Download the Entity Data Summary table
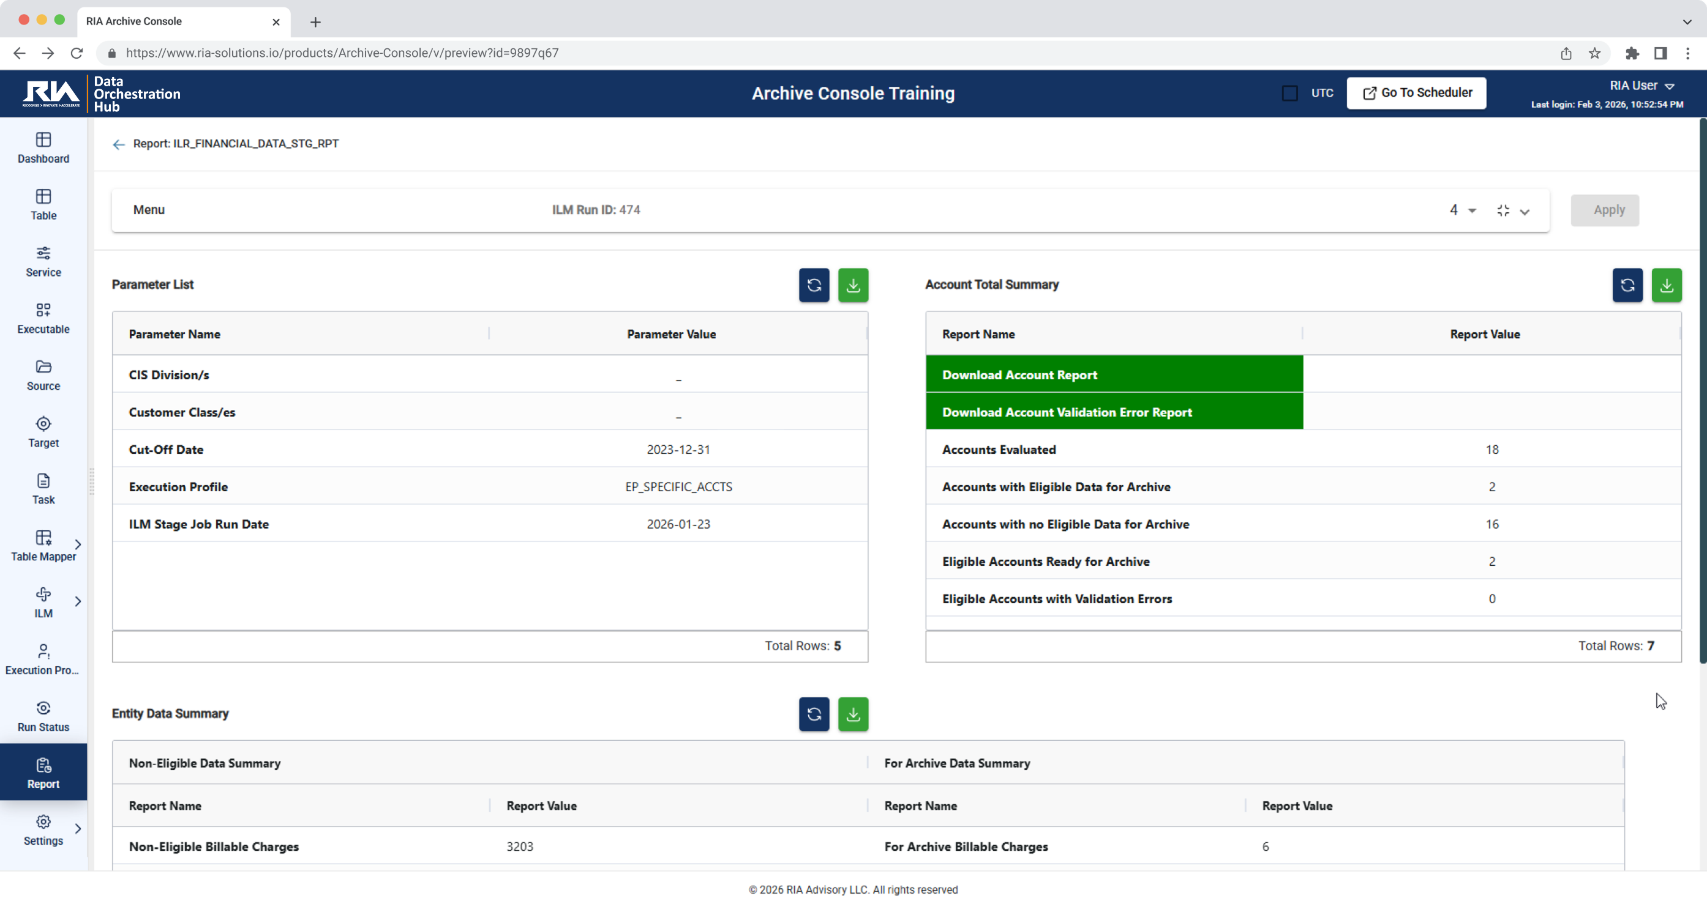This screenshot has width=1707, height=909. (x=853, y=714)
